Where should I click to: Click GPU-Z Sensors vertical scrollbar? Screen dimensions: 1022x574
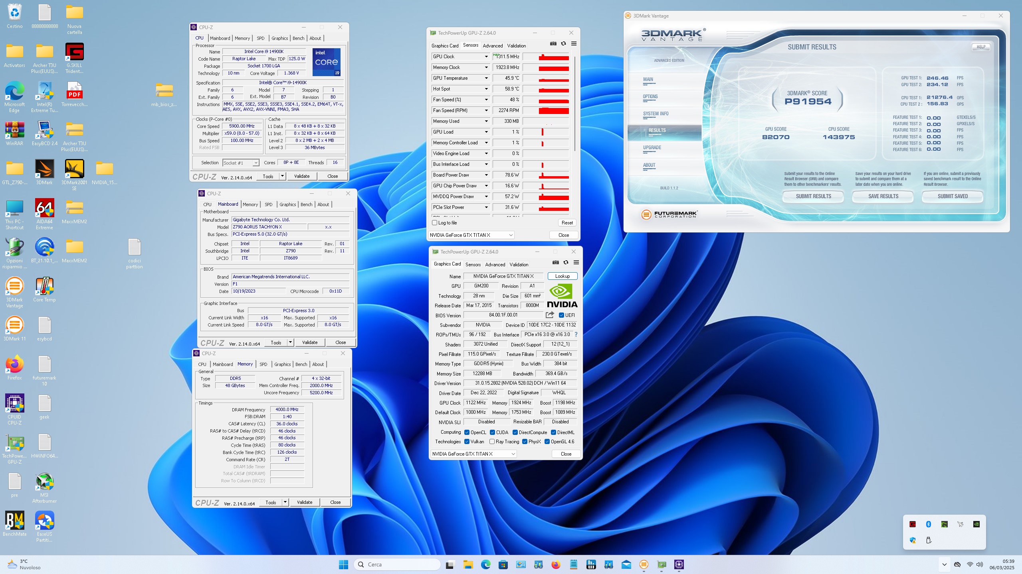click(x=574, y=104)
